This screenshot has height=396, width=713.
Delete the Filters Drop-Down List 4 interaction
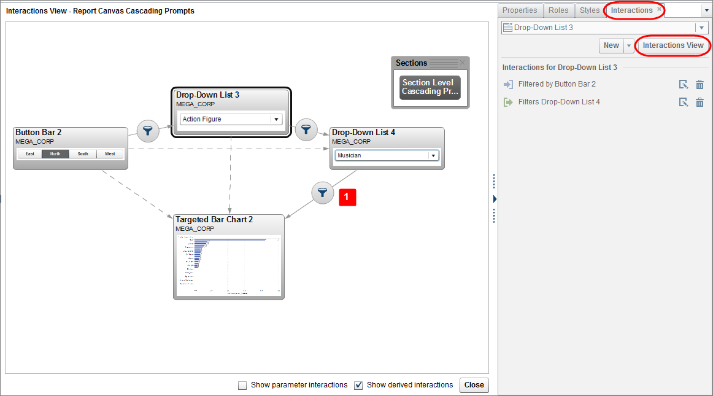click(x=700, y=102)
